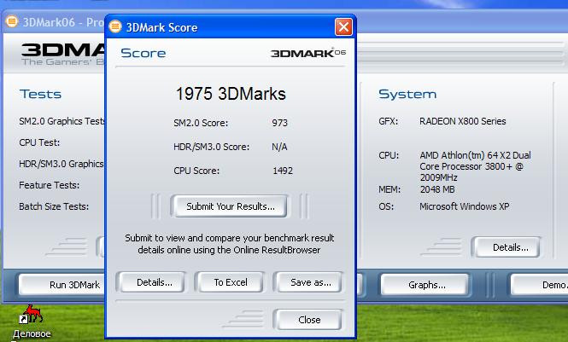
Task: Click the 3DMark06 main window title icon
Action: tap(12, 21)
